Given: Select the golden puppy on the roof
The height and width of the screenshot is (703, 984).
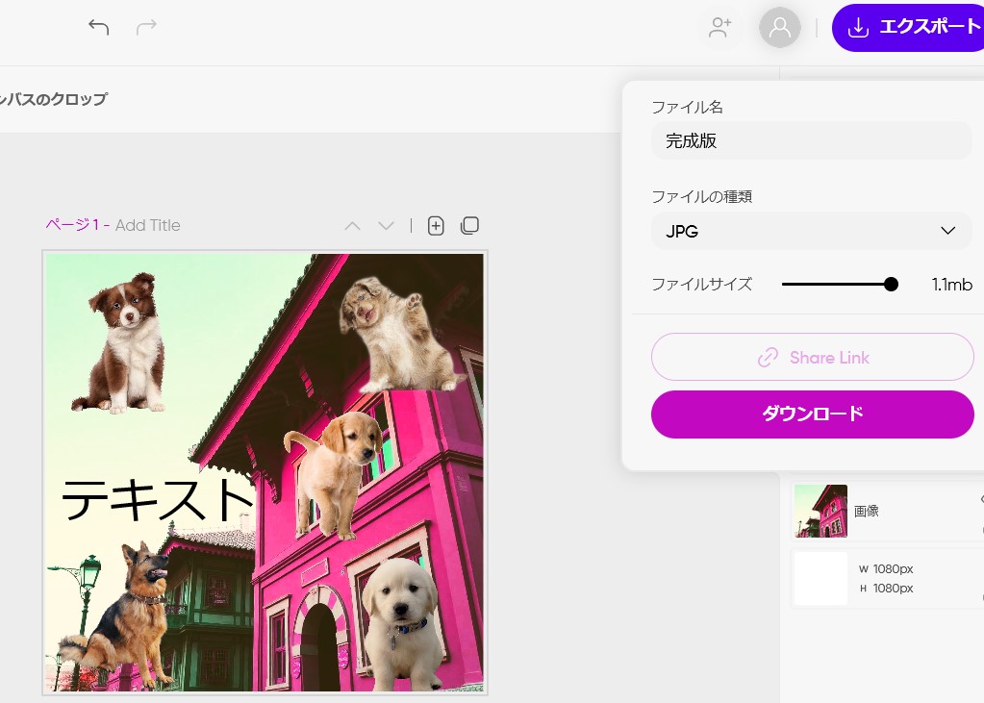Looking at the screenshot, I should coord(333,474).
